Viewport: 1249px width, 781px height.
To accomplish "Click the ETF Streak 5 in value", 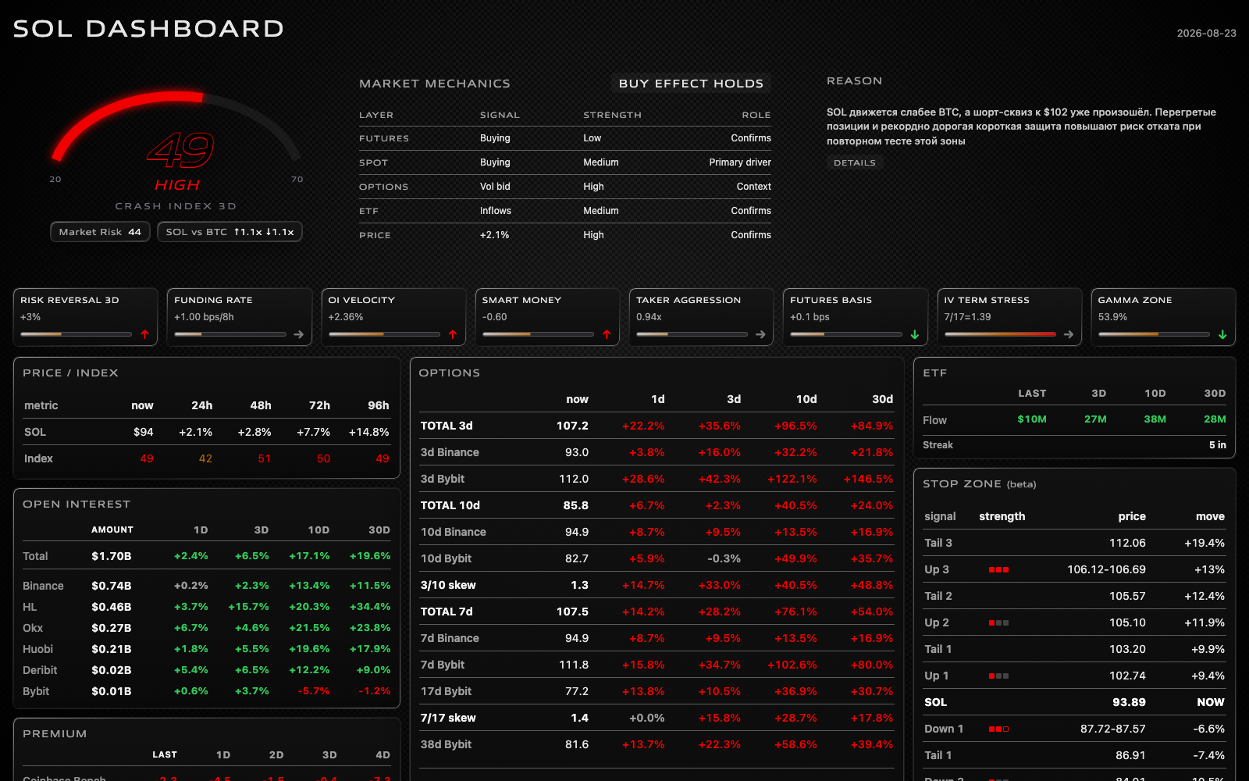I will pyautogui.click(x=1218, y=445).
